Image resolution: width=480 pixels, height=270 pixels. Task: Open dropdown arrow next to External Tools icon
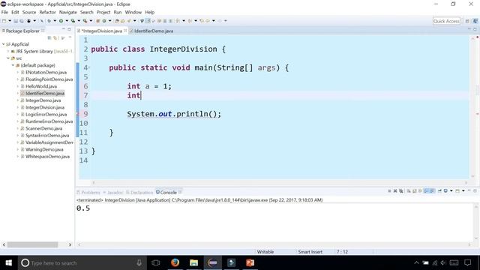click(91, 21)
